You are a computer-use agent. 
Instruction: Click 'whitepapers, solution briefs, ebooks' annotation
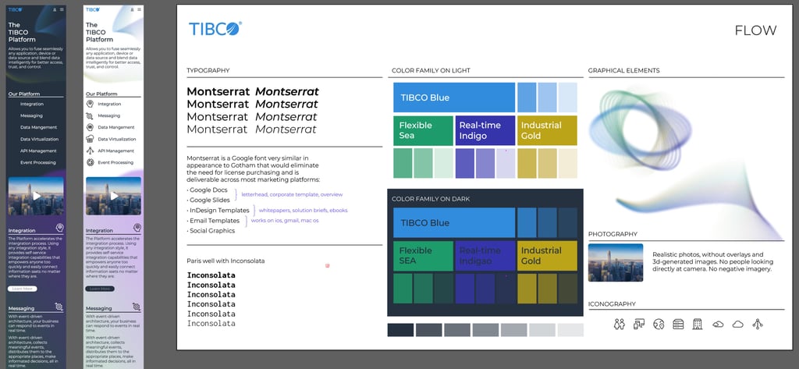(x=304, y=210)
